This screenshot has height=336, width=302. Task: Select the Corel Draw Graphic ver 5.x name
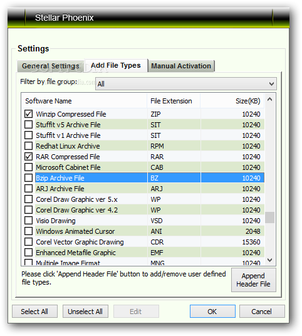[x=76, y=199]
